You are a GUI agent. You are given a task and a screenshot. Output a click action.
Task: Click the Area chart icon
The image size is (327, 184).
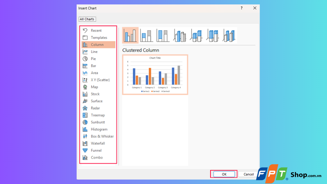pyautogui.click(x=85, y=73)
